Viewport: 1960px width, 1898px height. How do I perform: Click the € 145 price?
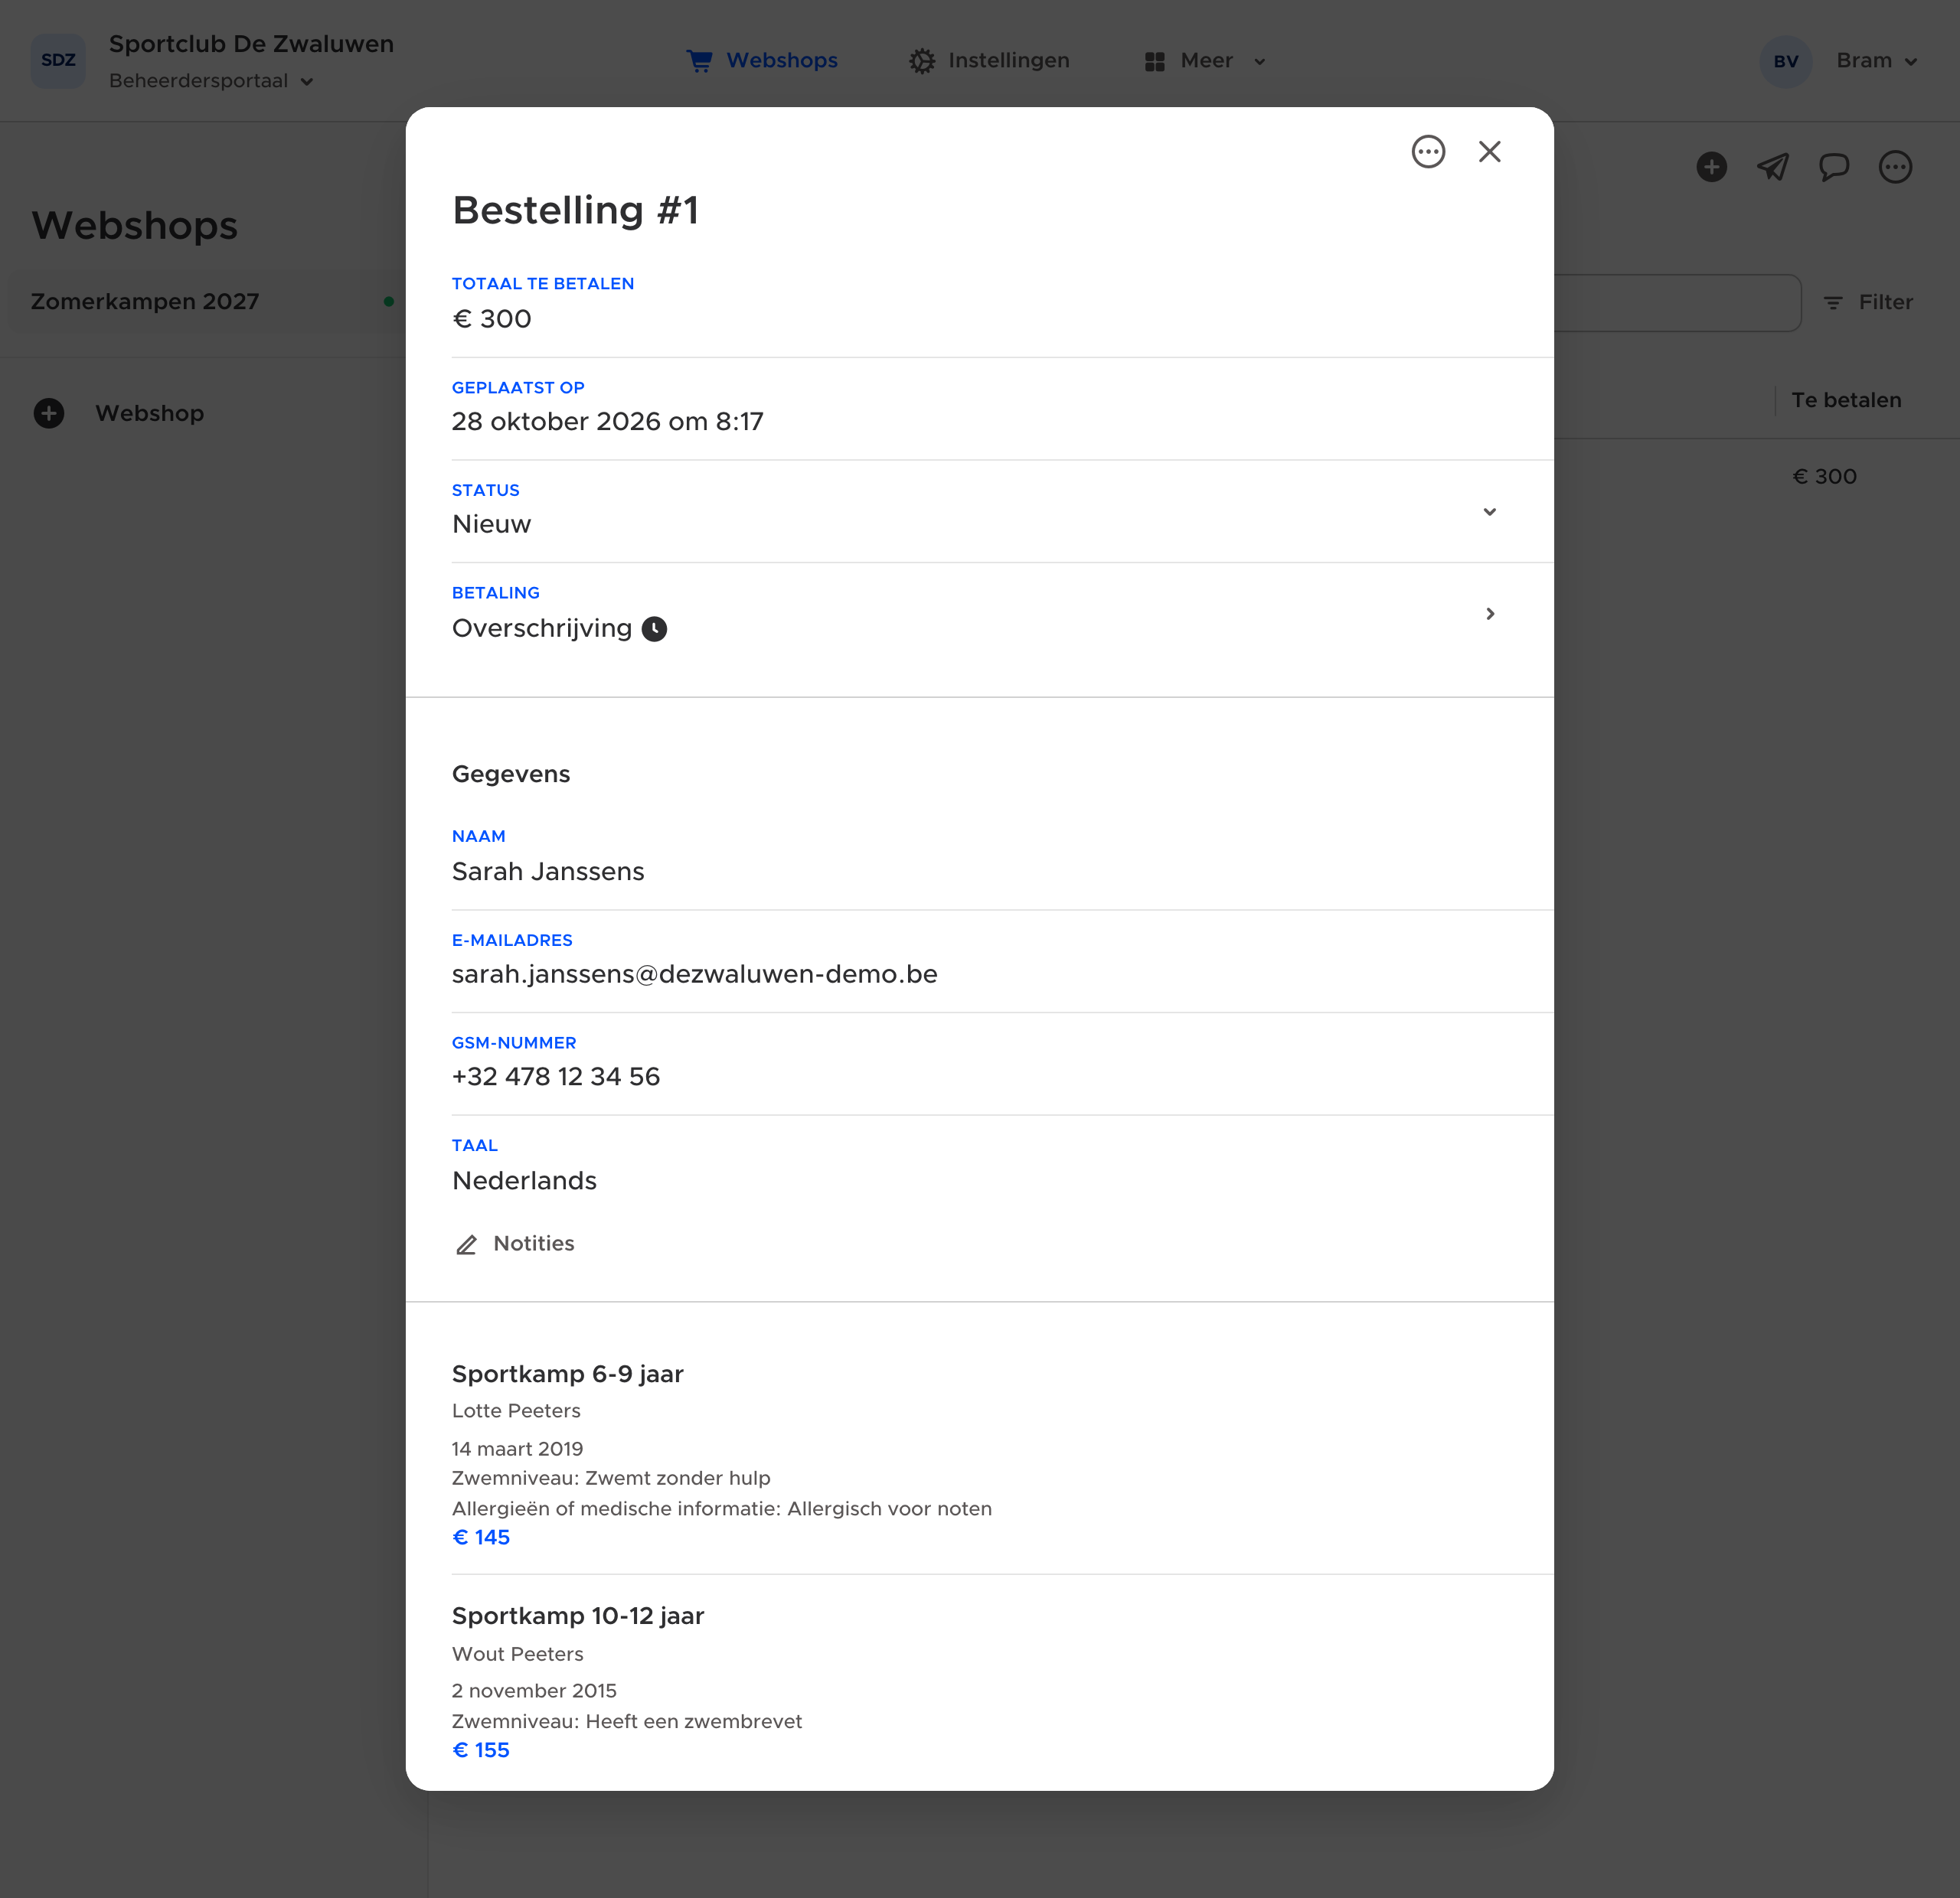[x=481, y=1538]
